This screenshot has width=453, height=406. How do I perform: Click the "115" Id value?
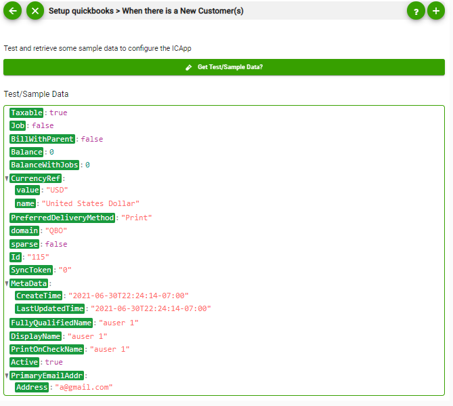[x=38, y=257]
